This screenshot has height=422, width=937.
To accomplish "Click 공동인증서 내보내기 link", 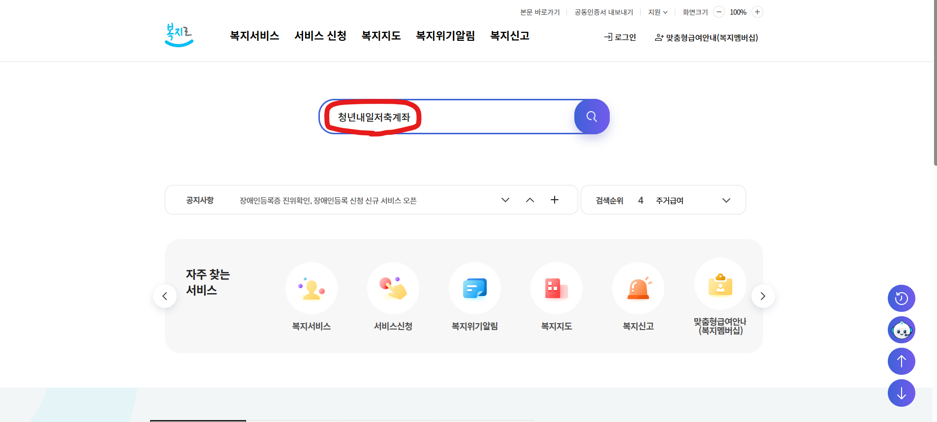I will click(604, 12).
